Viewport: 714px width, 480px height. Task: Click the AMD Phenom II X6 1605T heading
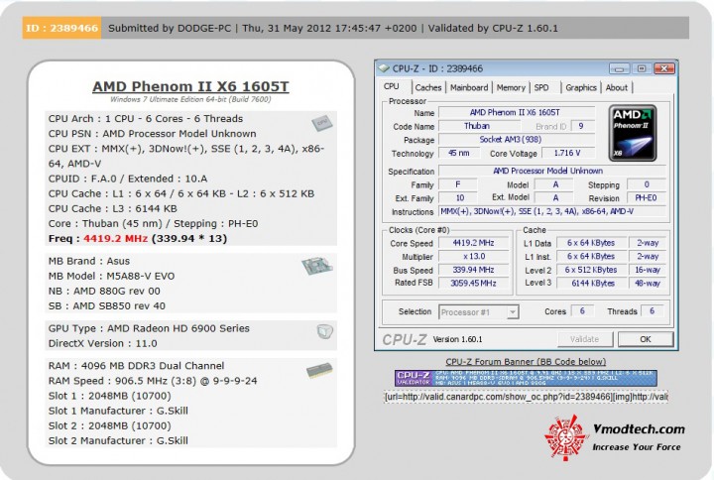190,86
